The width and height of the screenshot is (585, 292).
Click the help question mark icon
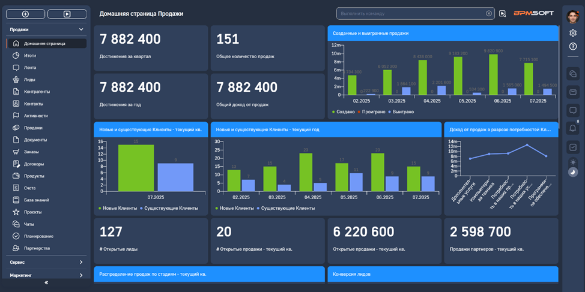click(573, 46)
